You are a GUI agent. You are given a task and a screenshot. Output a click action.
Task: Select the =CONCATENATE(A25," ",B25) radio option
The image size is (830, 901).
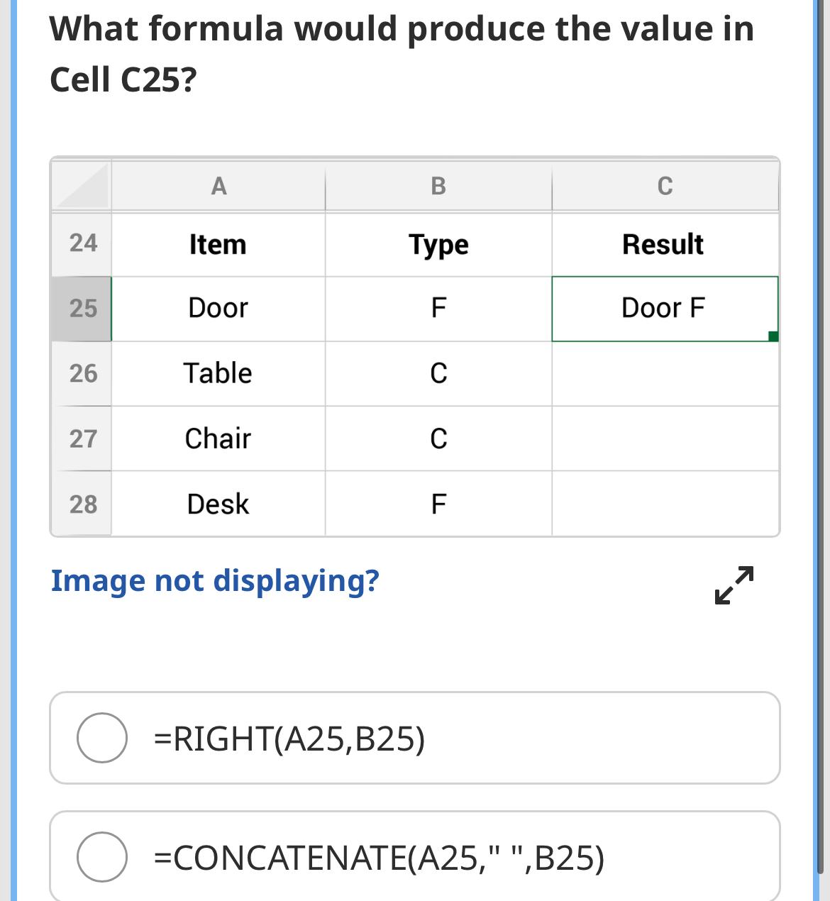(102, 857)
